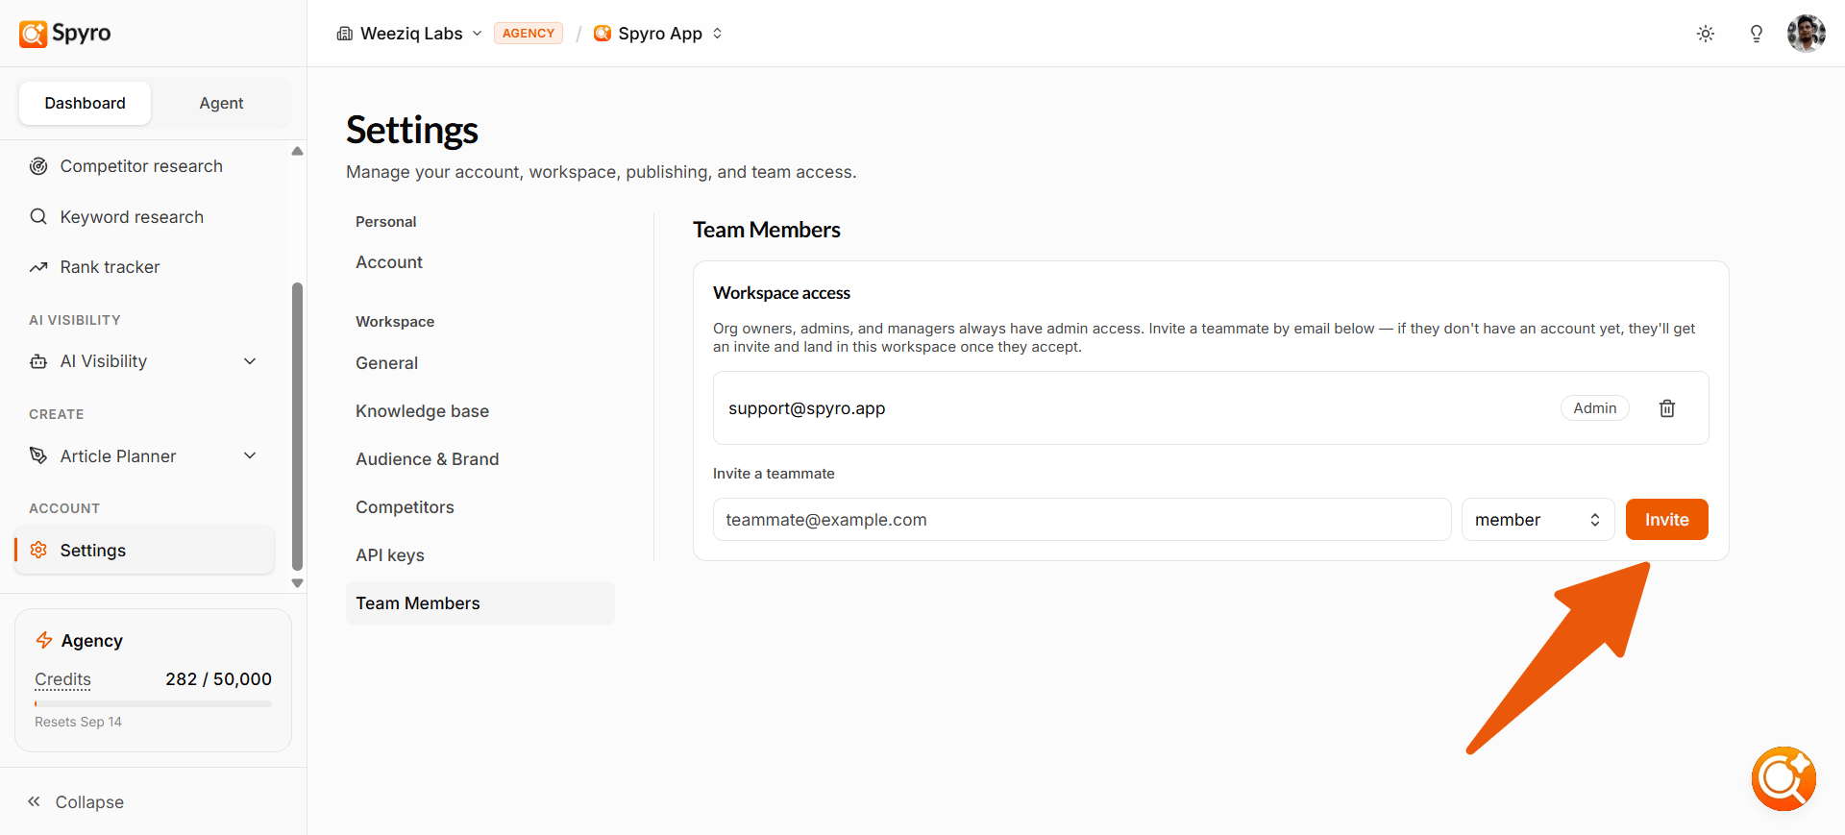Click the 282 / 50,000 credits value

point(218,679)
